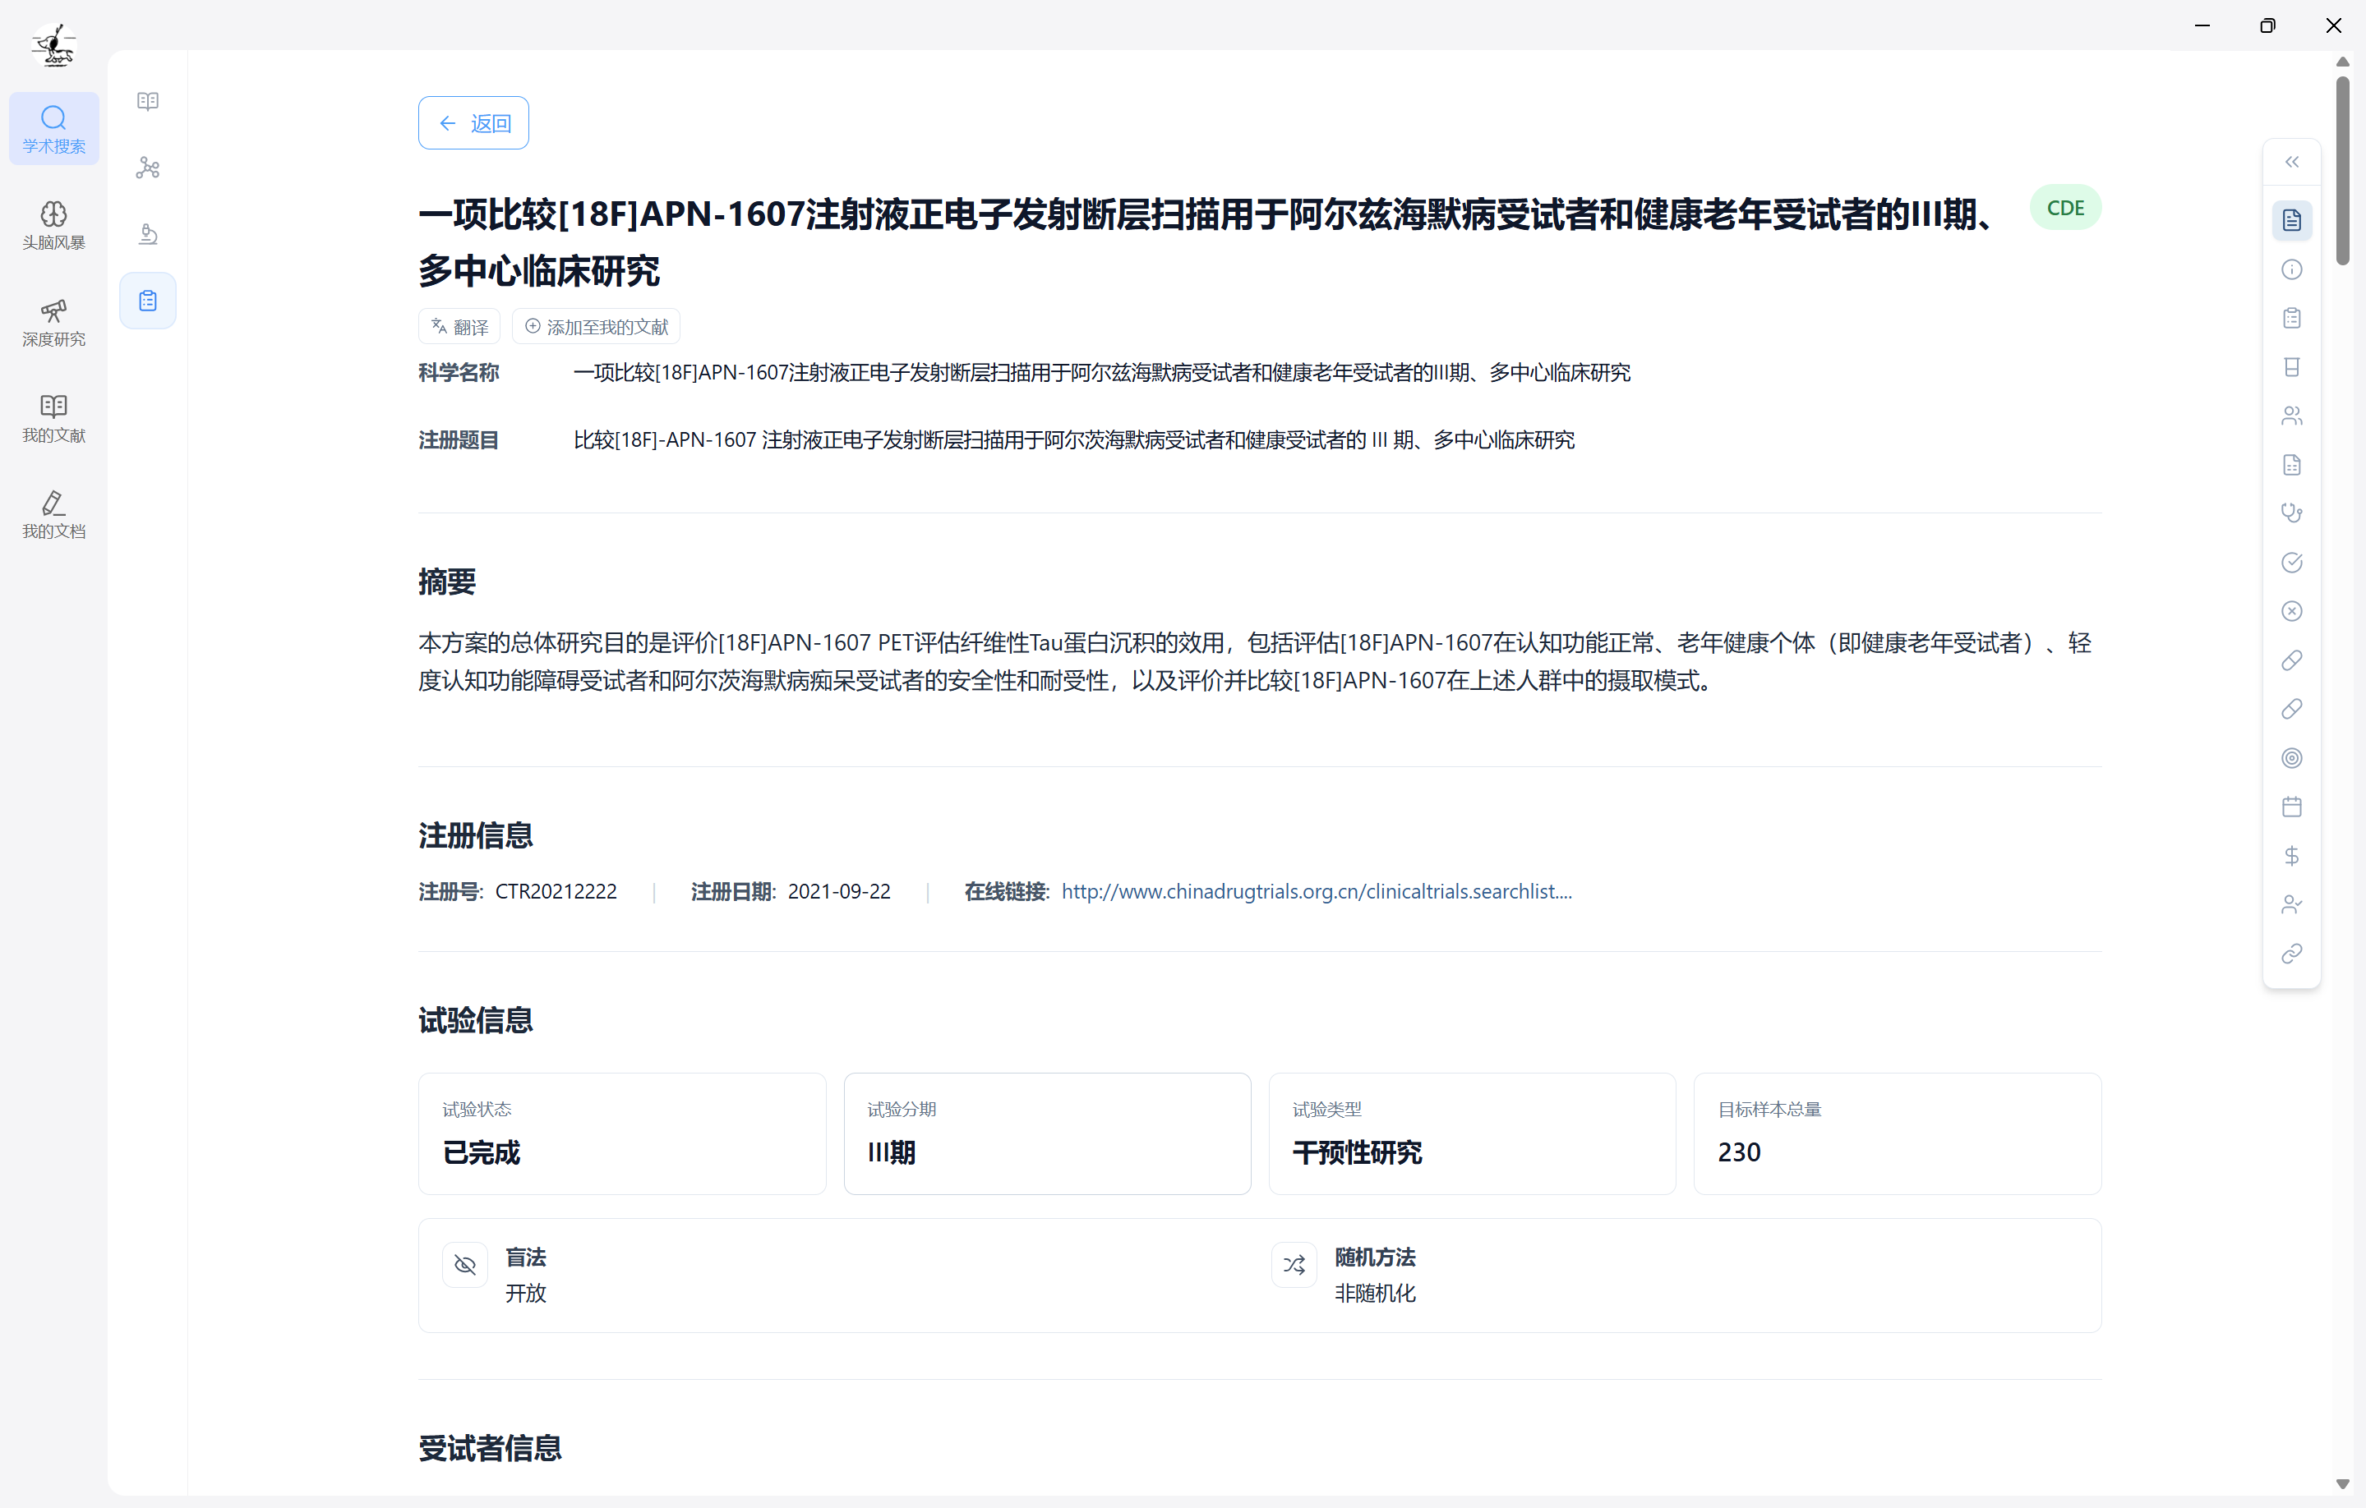Click the info circle navigation icon
Image resolution: width=2366 pixels, height=1508 pixels.
coord(2291,269)
